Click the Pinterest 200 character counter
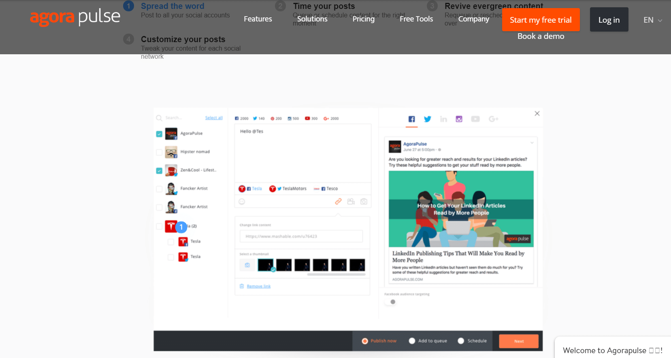The width and height of the screenshot is (671, 358). point(276,119)
